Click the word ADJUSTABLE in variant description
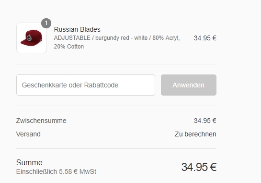The width and height of the screenshot is (261, 183). (x=72, y=38)
